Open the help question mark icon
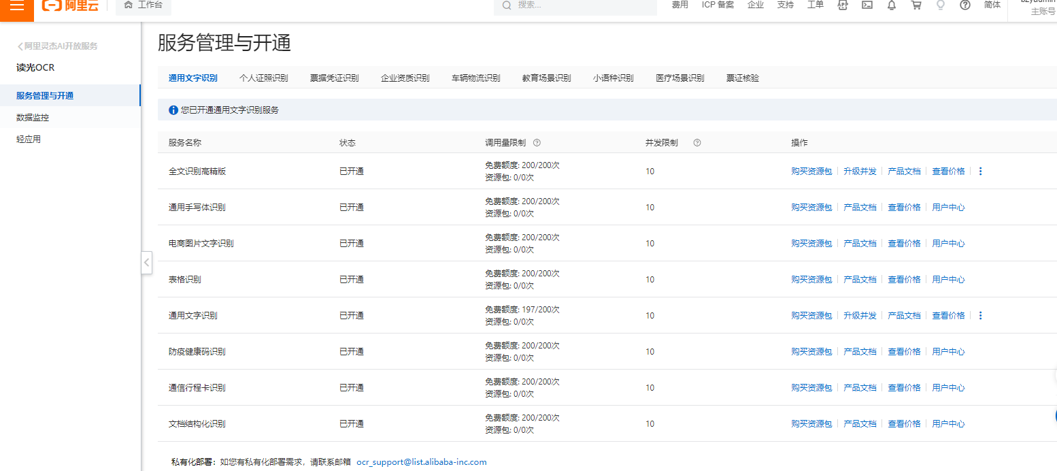The width and height of the screenshot is (1057, 471). pyautogui.click(x=965, y=5)
